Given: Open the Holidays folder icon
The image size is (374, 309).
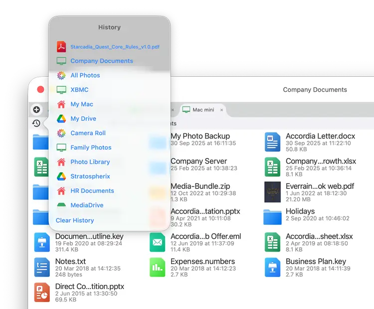Looking at the screenshot, I should (273, 217).
